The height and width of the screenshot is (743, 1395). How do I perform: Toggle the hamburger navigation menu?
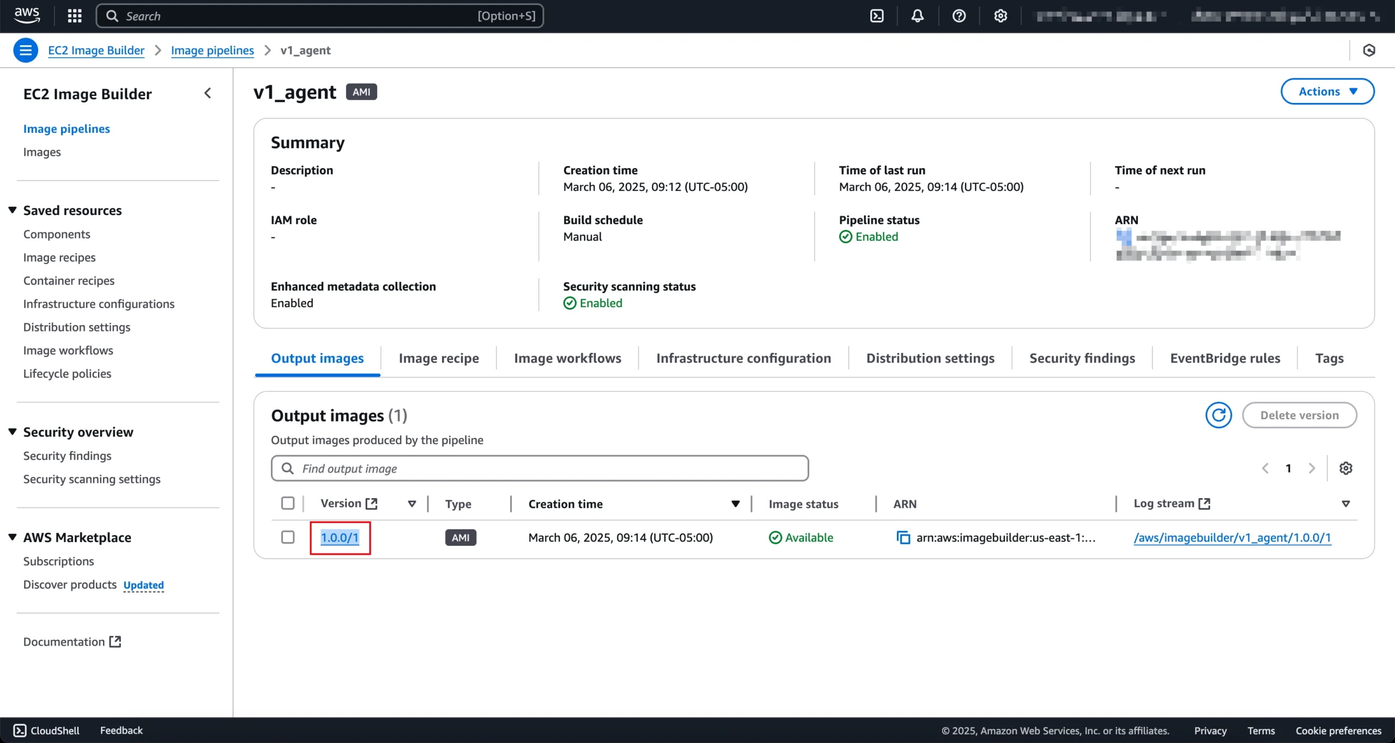25,50
